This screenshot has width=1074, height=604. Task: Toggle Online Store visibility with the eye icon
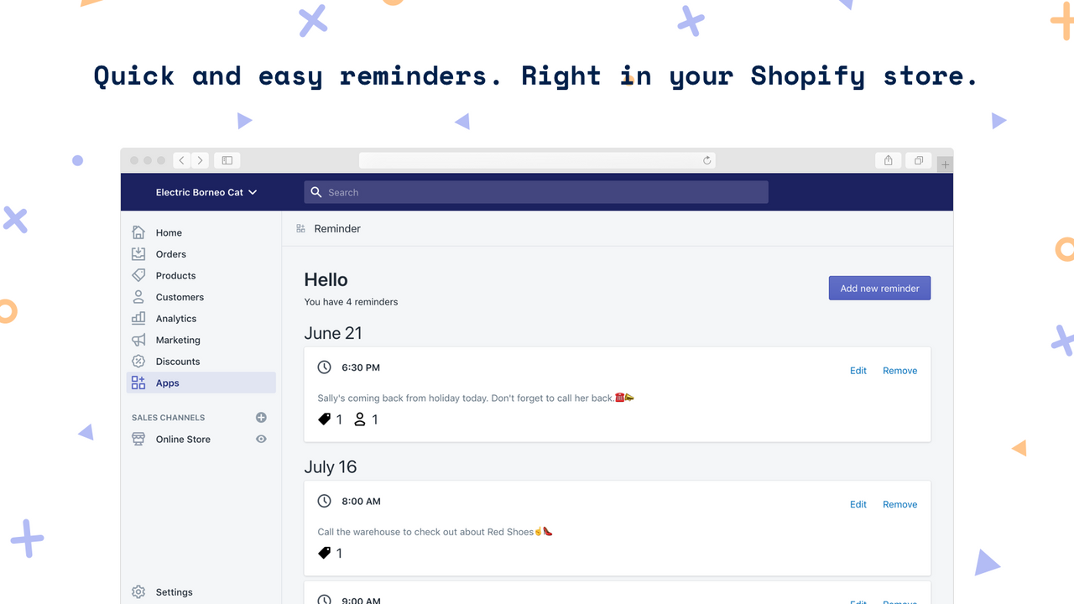click(x=260, y=439)
